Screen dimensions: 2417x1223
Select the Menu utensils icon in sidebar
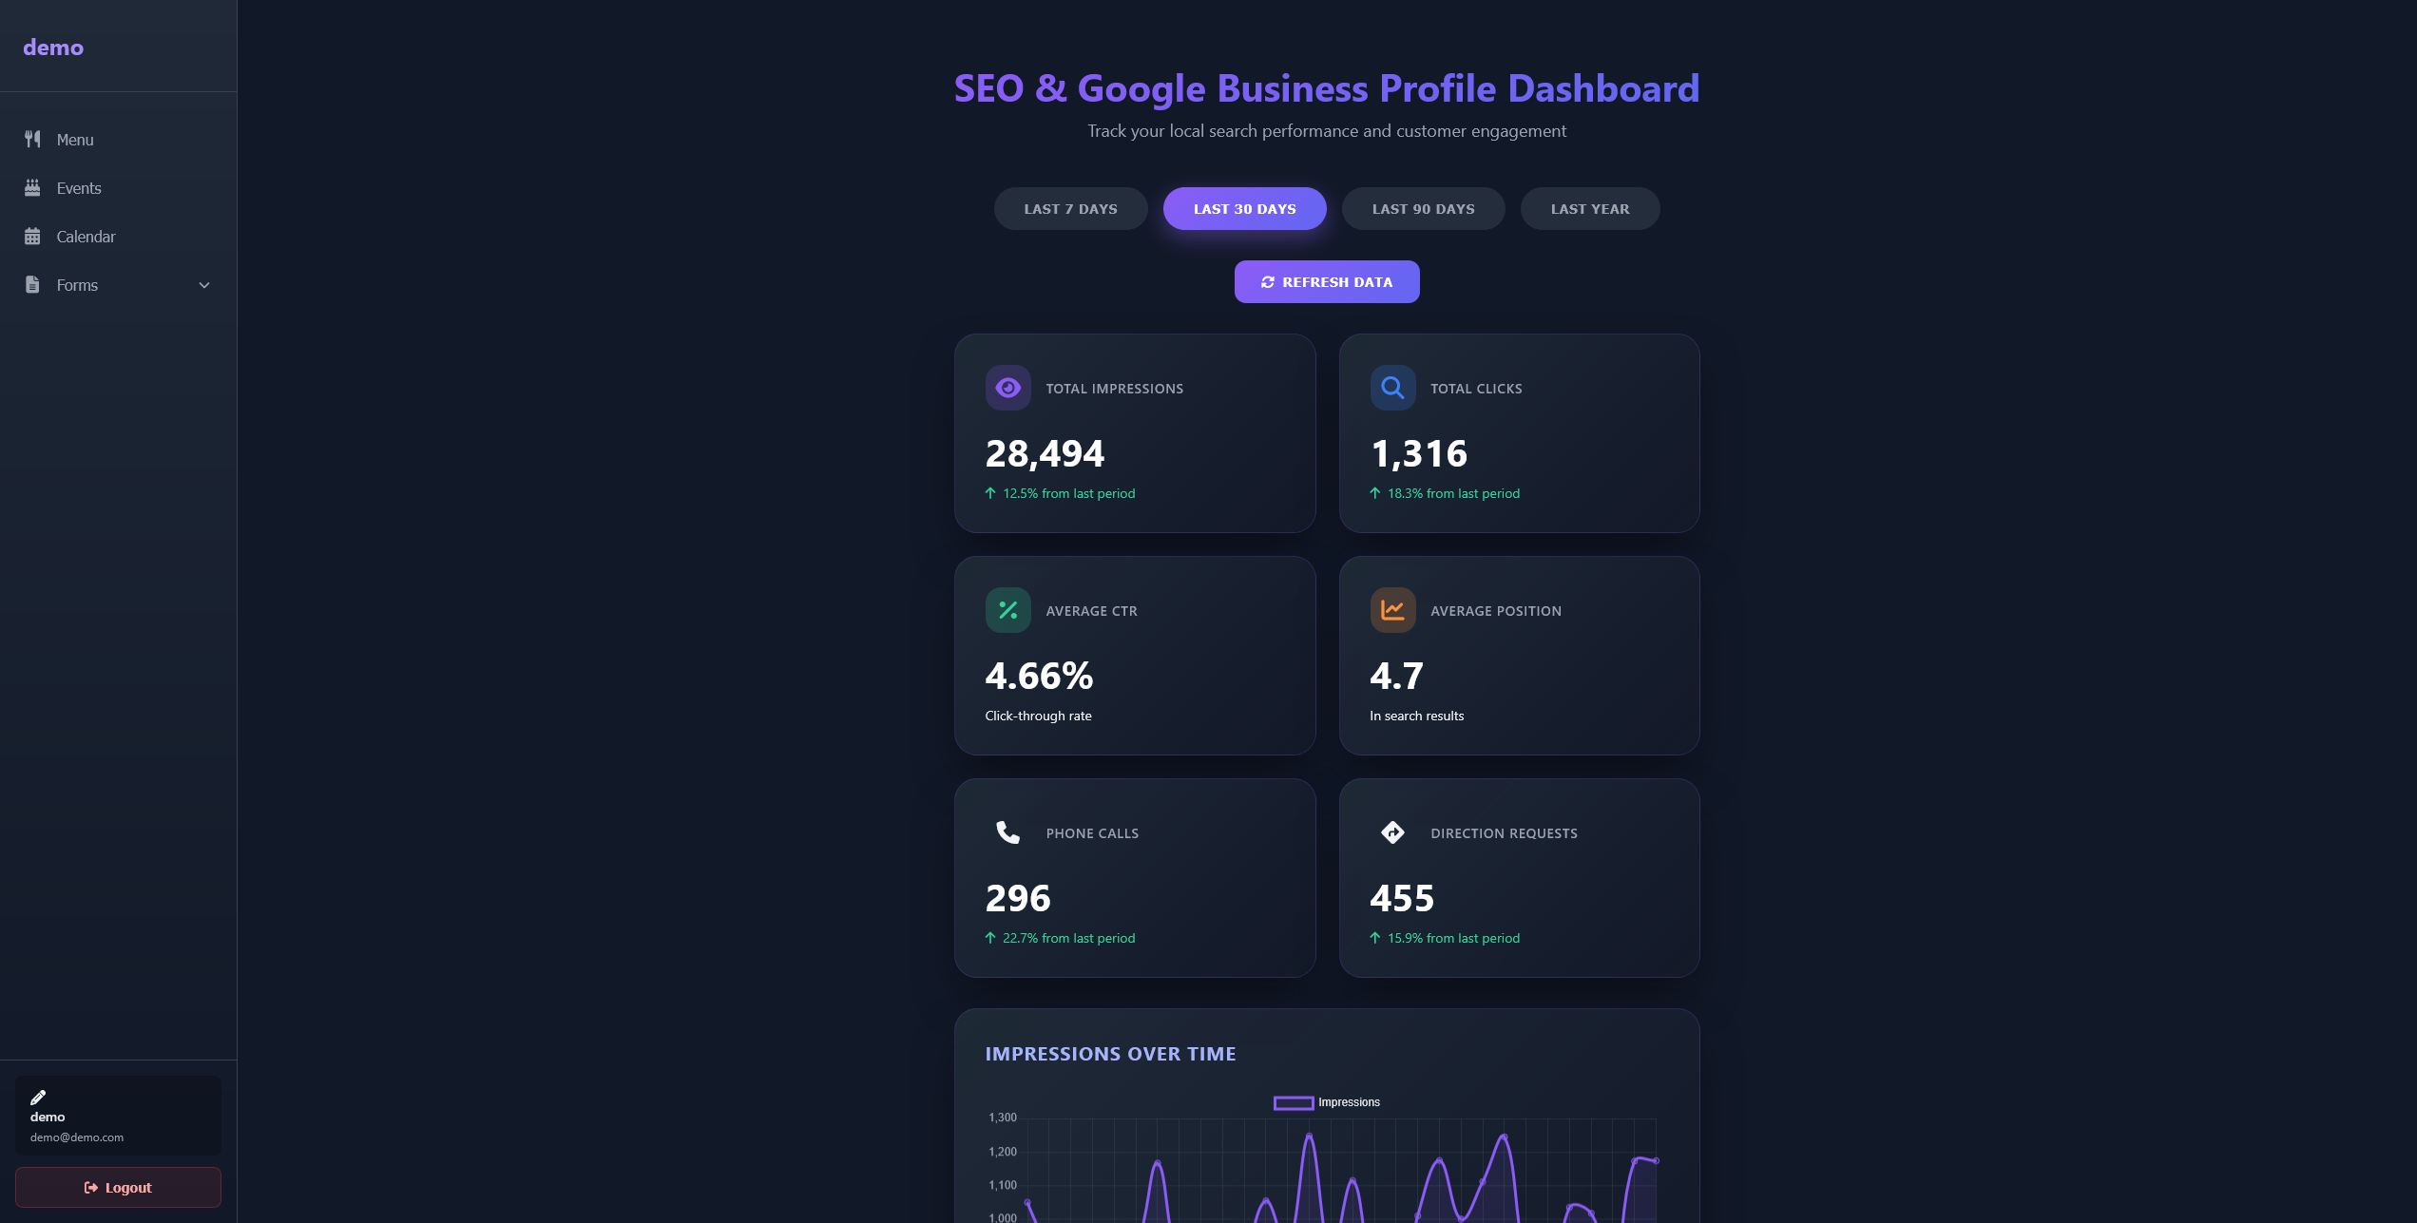32,139
